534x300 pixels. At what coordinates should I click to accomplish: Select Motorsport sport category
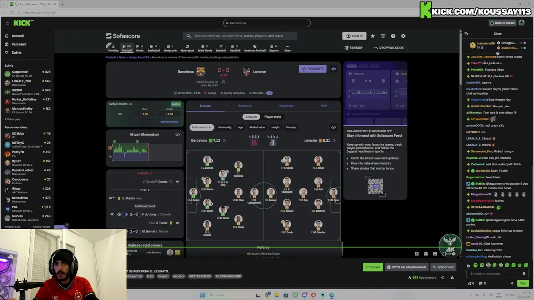(x=187, y=48)
